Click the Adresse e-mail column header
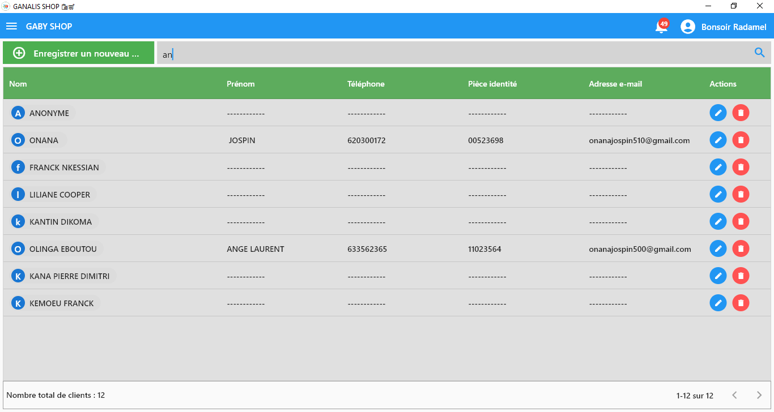This screenshot has height=412, width=774. [x=615, y=84]
